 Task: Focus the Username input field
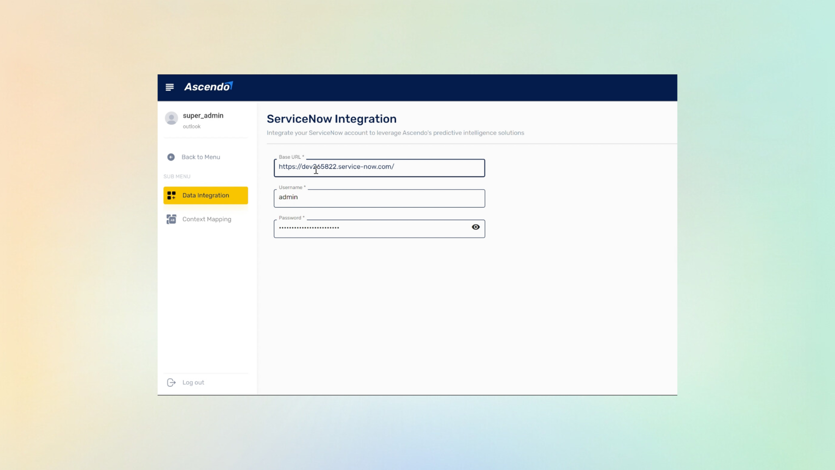click(379, 198)
